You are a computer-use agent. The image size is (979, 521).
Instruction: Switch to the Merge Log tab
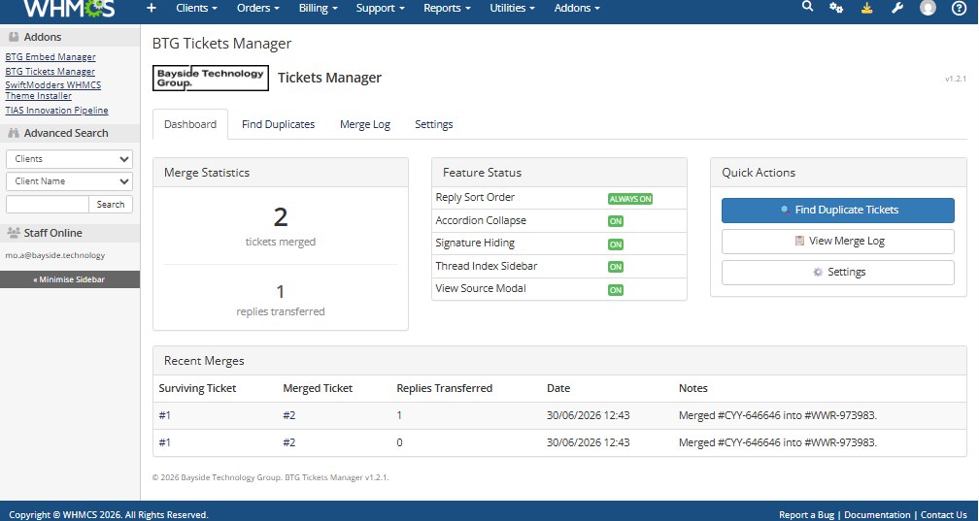click(x=365, y=124)
